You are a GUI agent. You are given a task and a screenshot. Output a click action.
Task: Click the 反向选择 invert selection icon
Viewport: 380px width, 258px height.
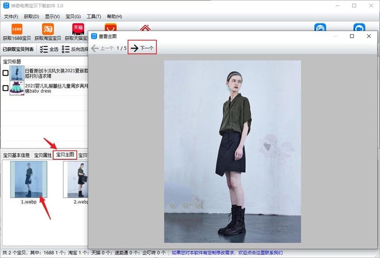[x=66, y=49]
